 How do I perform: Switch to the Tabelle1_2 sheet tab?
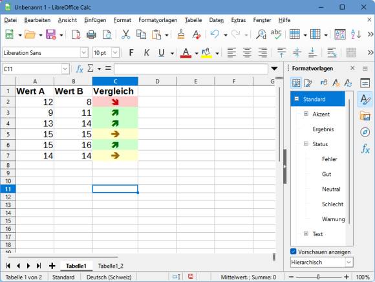point(111,266)
